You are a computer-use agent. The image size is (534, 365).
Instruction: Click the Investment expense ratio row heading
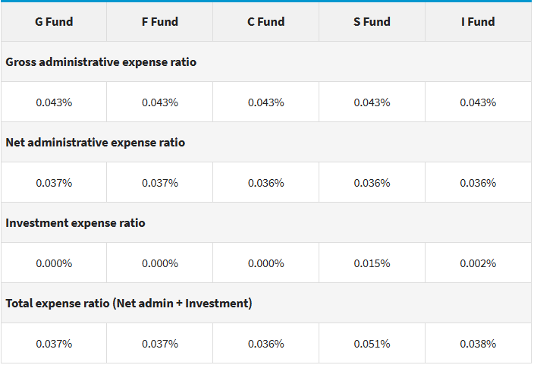tap(75, 223)
